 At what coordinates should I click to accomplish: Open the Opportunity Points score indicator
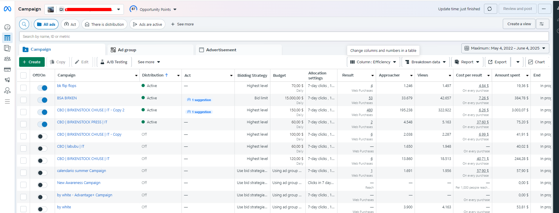pyautogui.click(x=153, y=9)
